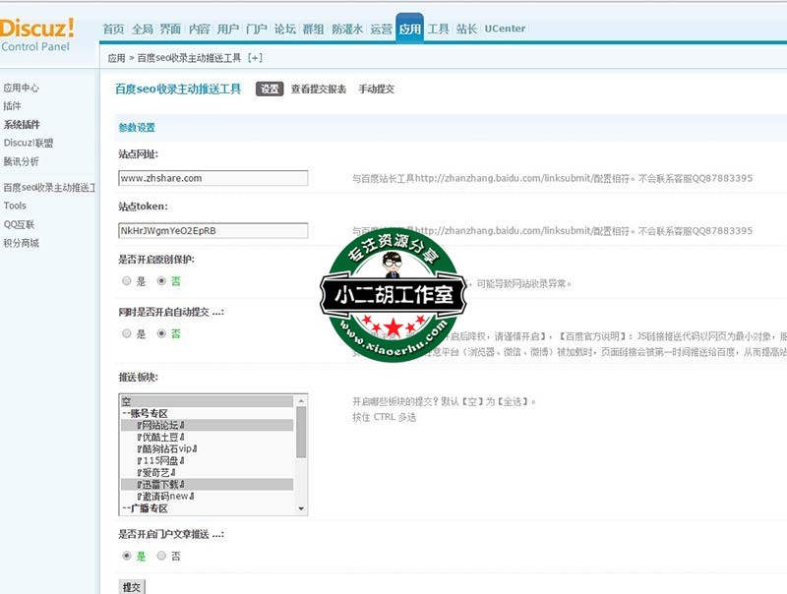Open 腾讯分析 in the sidebar
The width and height of the screenshot is (787, 594).
[21, 161]
